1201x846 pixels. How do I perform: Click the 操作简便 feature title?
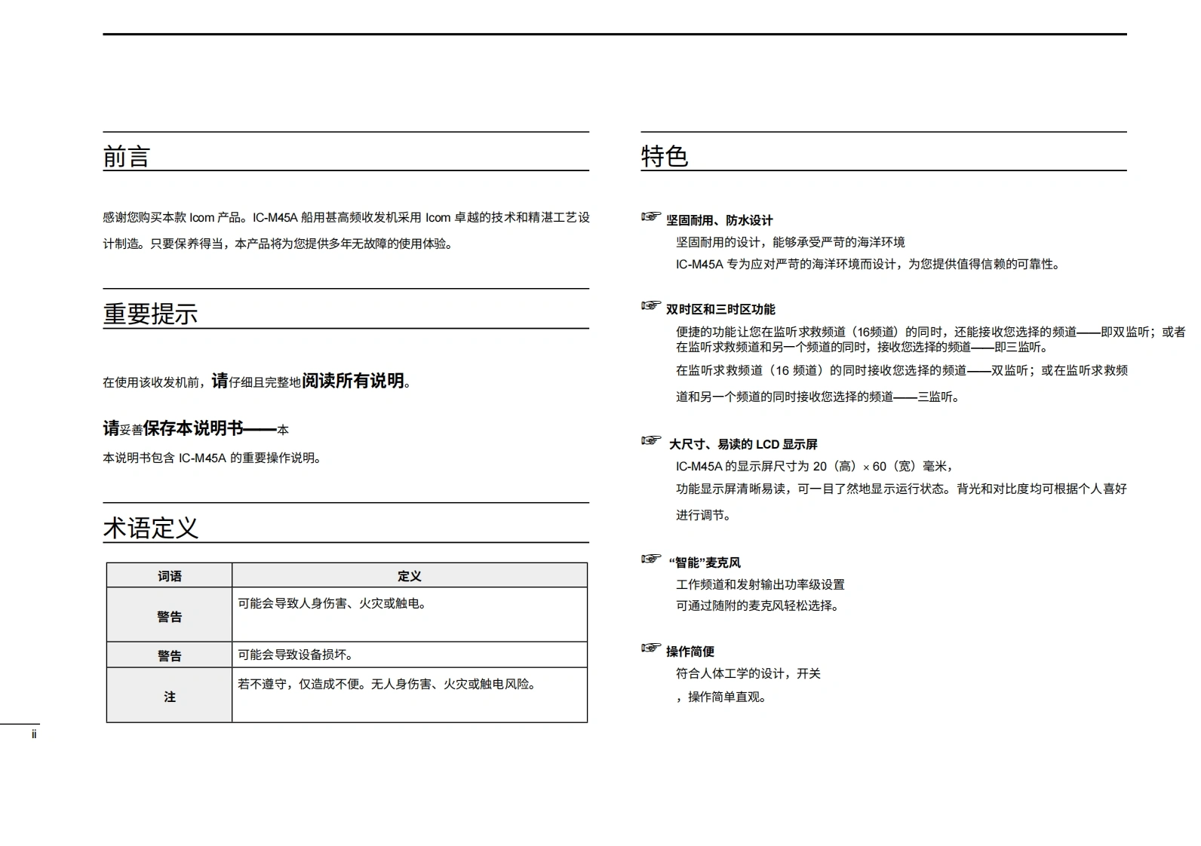point(690,651)
